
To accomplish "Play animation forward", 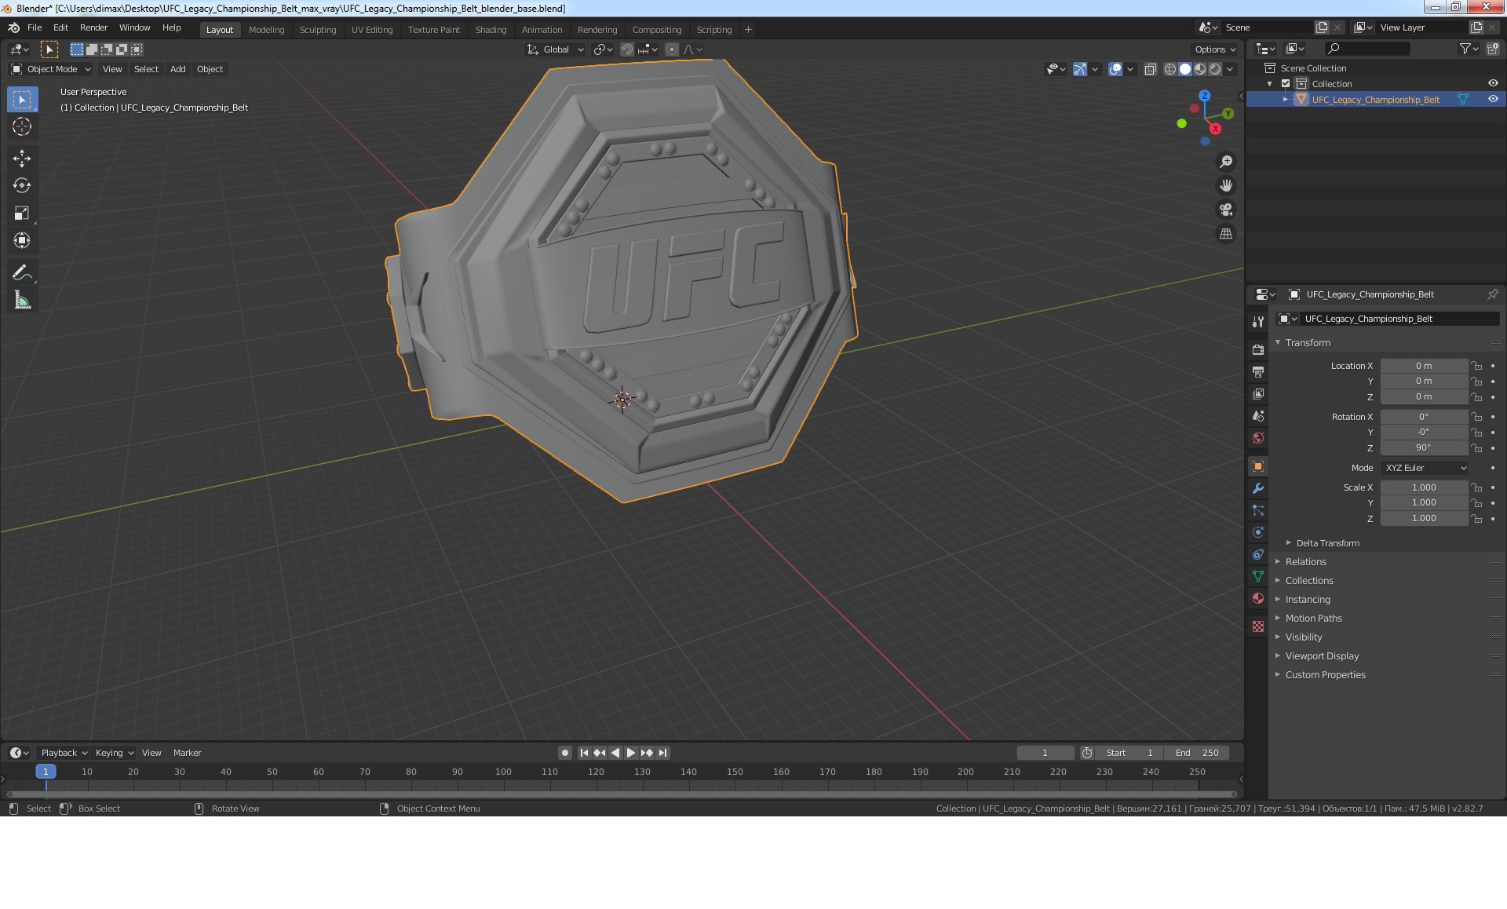I will (631, 753).
